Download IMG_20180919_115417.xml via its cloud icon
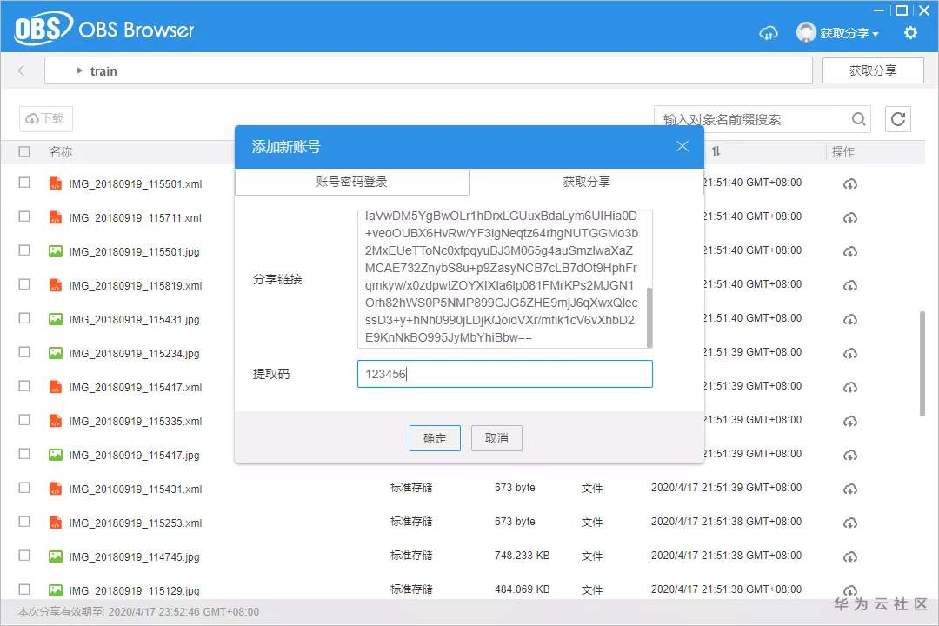The width and height of the screenshot is (939, 626). [x=849, y=387]
